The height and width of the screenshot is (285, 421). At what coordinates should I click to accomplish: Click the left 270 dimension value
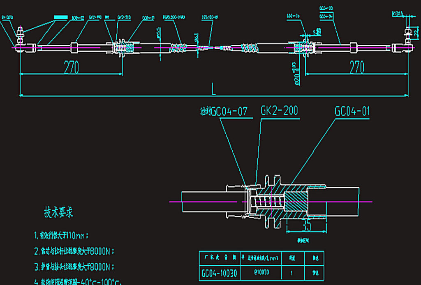pos(71,67)
